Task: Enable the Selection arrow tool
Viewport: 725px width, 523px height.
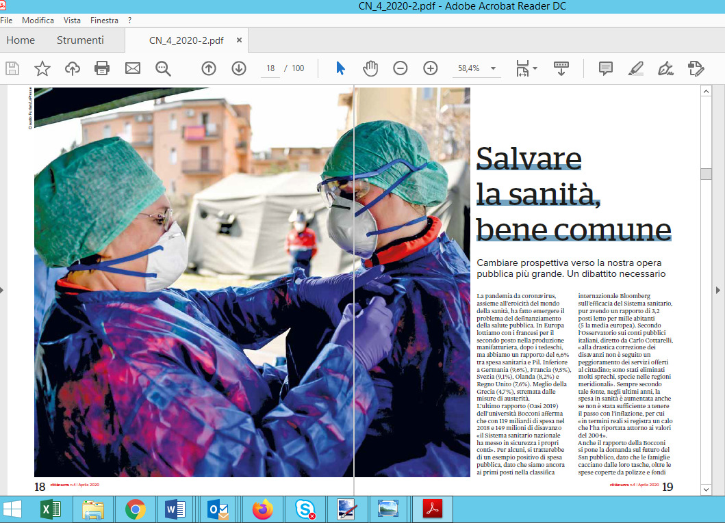Action: click(340, 68)
